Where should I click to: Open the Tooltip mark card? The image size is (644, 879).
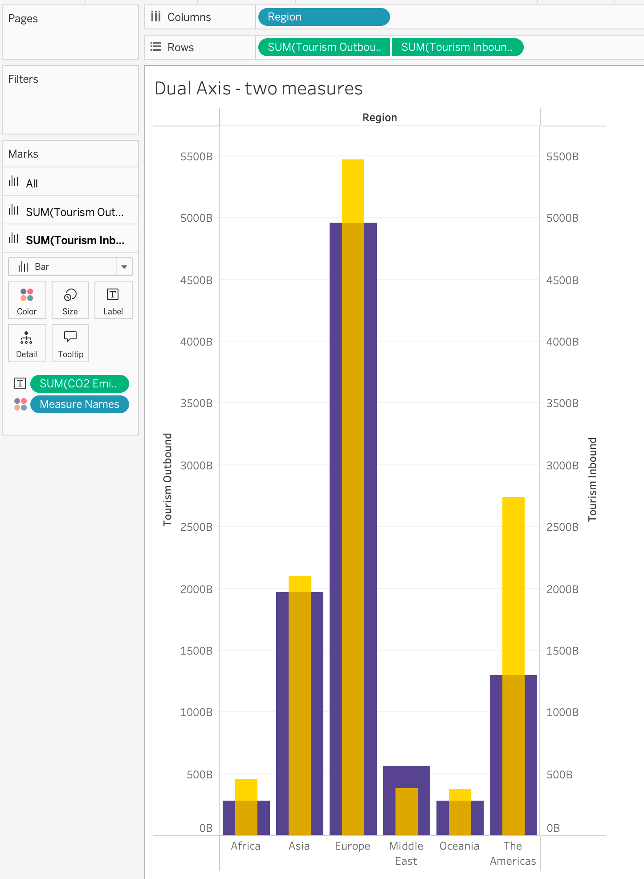70,343
